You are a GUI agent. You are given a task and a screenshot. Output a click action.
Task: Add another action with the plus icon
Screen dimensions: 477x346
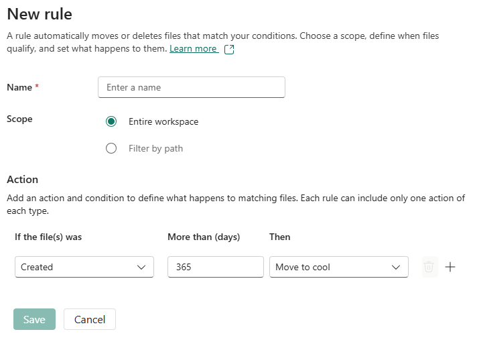[x=450, y=267]
